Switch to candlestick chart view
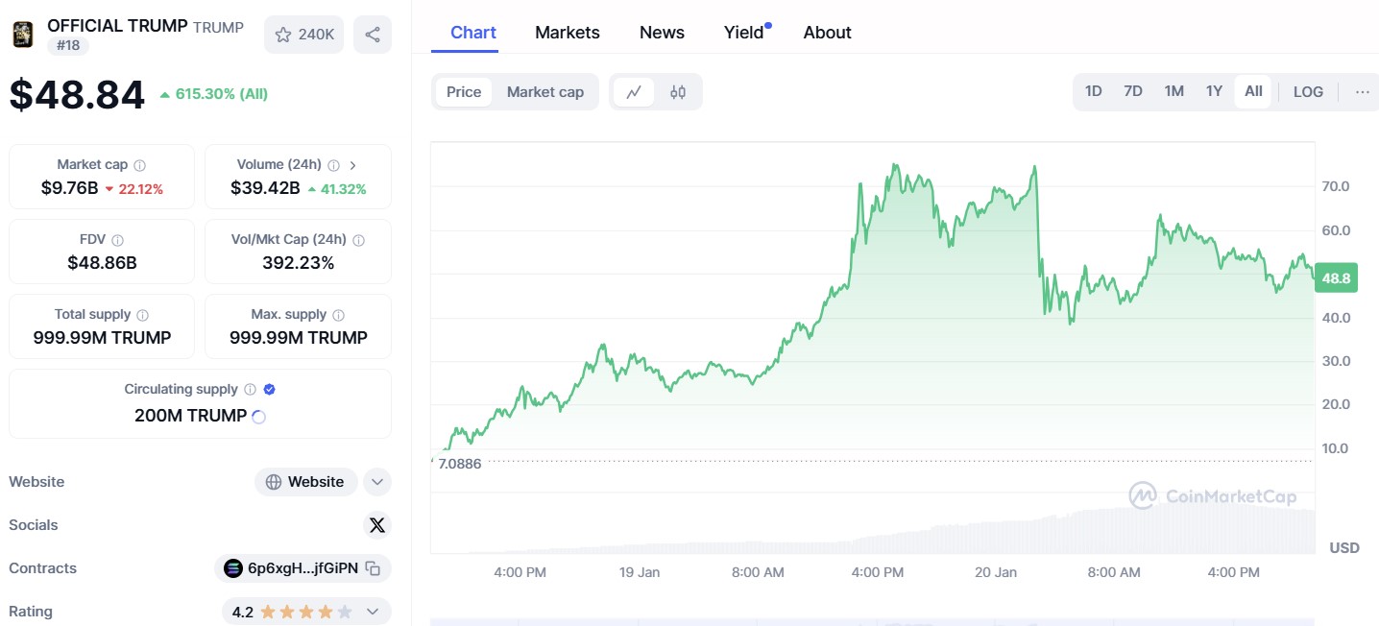Screen dimensions: 1379x626 pos(678,92)
